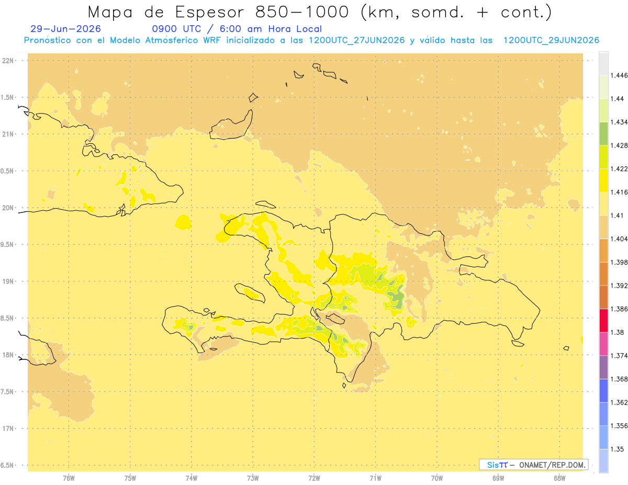The height and width of the screenshot is (485, 628).
Task: Click the '76W' longitude label
Action: 69,478
